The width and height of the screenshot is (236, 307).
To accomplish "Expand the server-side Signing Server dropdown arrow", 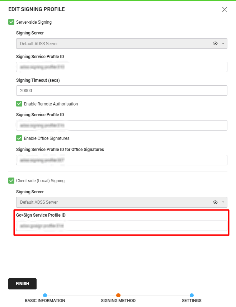I will [x=223, y=43].
